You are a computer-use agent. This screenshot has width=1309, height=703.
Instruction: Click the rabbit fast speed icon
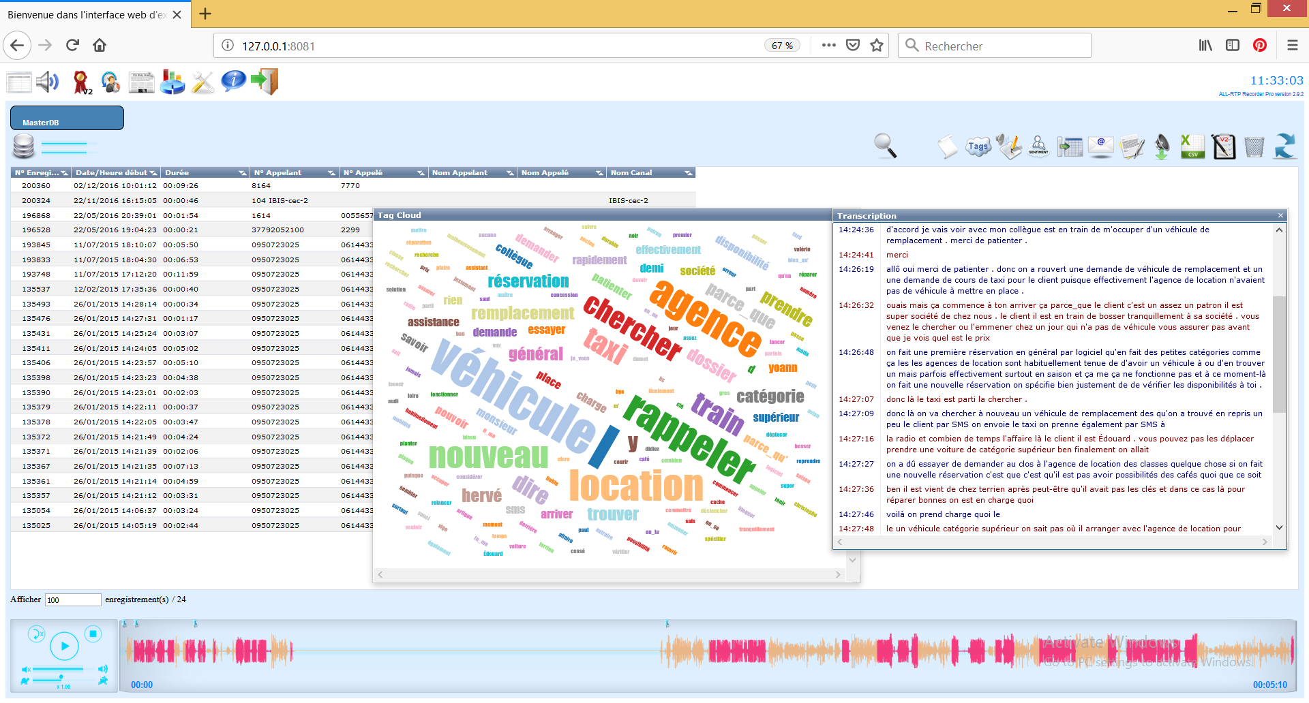point(103,680)
